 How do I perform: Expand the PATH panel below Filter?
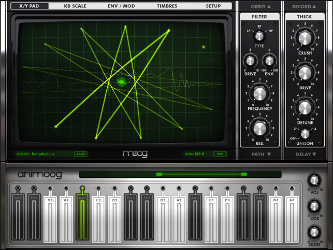point(261,154)
